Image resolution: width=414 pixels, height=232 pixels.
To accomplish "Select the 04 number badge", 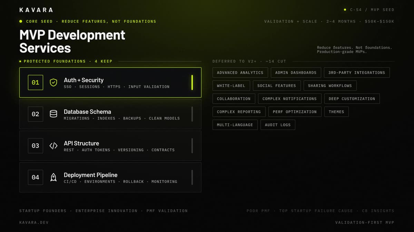I will [x=36, y=177].
